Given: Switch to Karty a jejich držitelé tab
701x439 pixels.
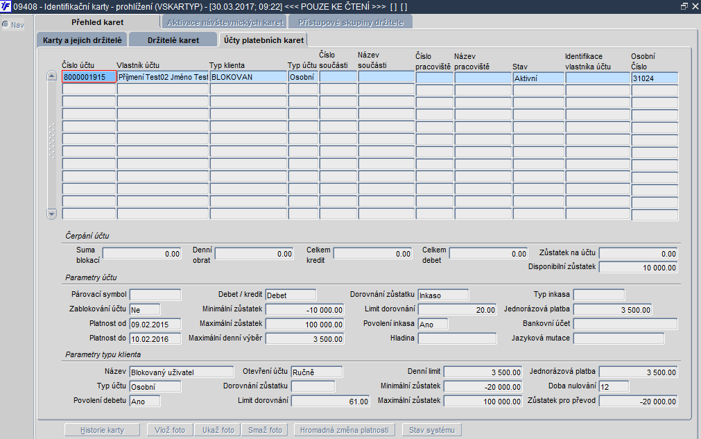Looking at the screenshot, I should click(x=83, y=40).
